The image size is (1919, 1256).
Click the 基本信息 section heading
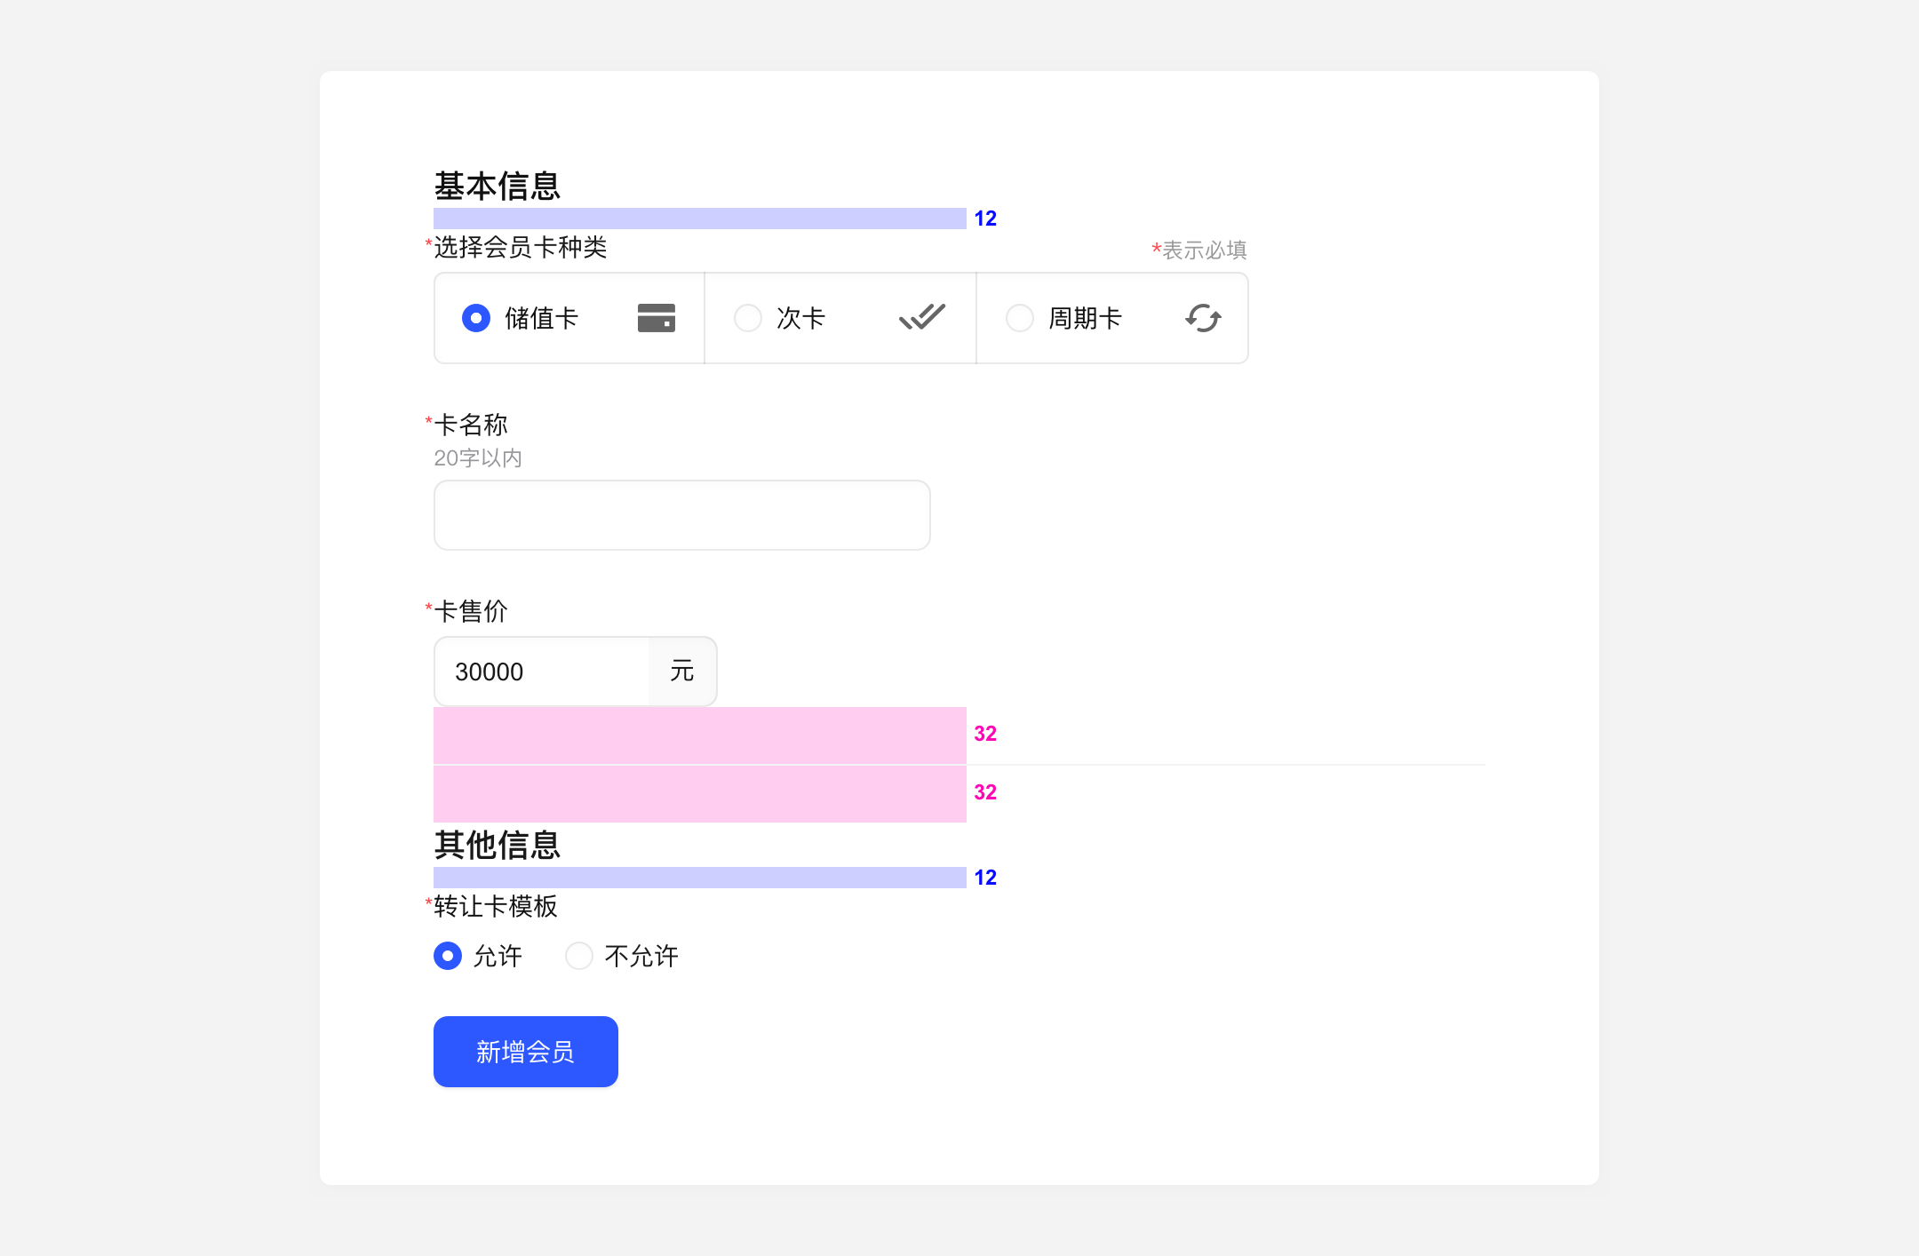(x=497, y=187)
